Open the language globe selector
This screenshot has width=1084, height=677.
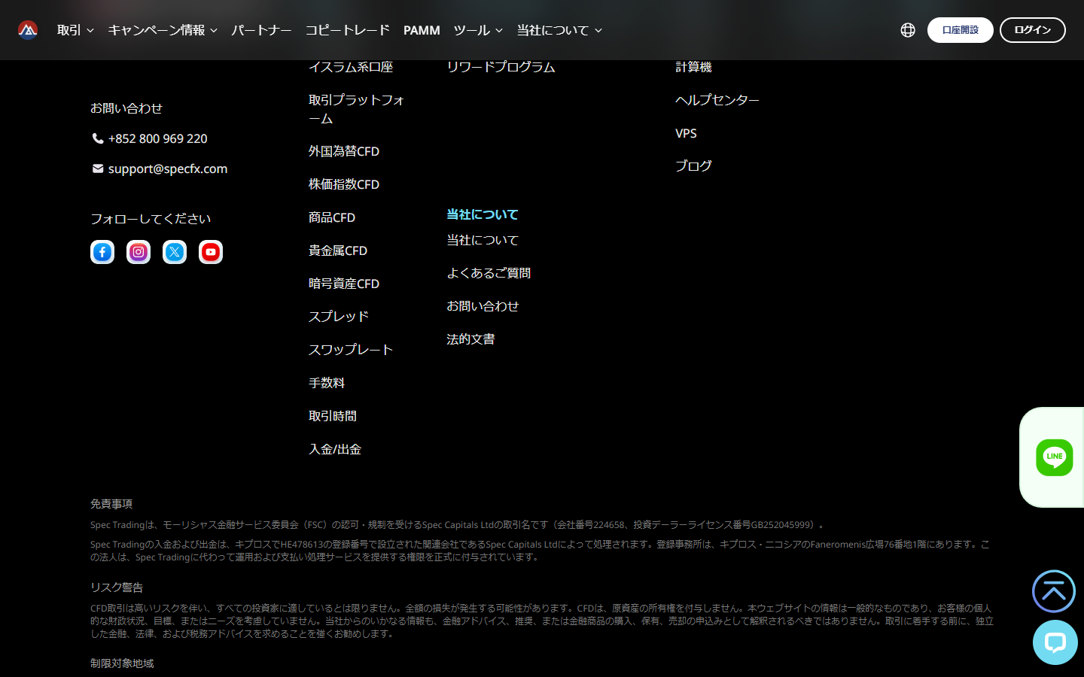[908, 30]
